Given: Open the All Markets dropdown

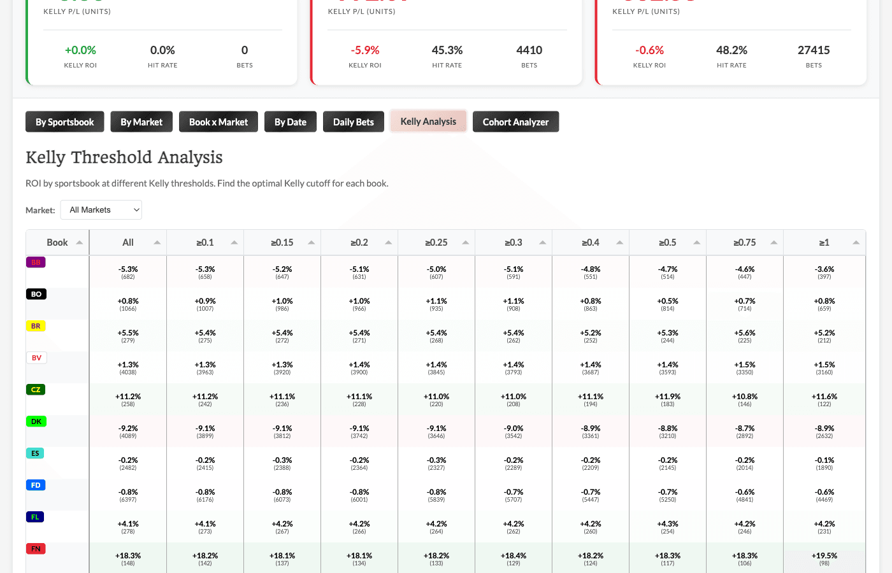Looking at the screenshot, I should click(101, 209).
